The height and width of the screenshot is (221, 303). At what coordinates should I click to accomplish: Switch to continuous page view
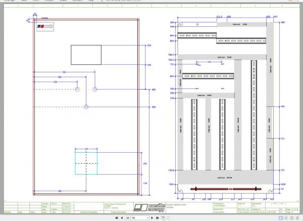pos(286,218)
